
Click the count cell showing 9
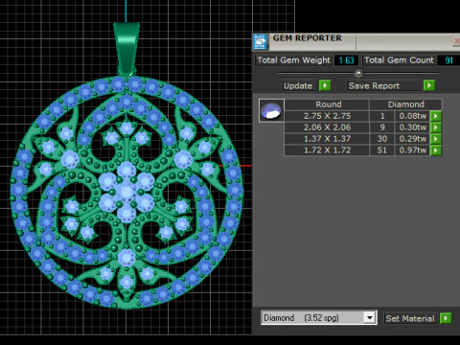[x=382, y=127]
